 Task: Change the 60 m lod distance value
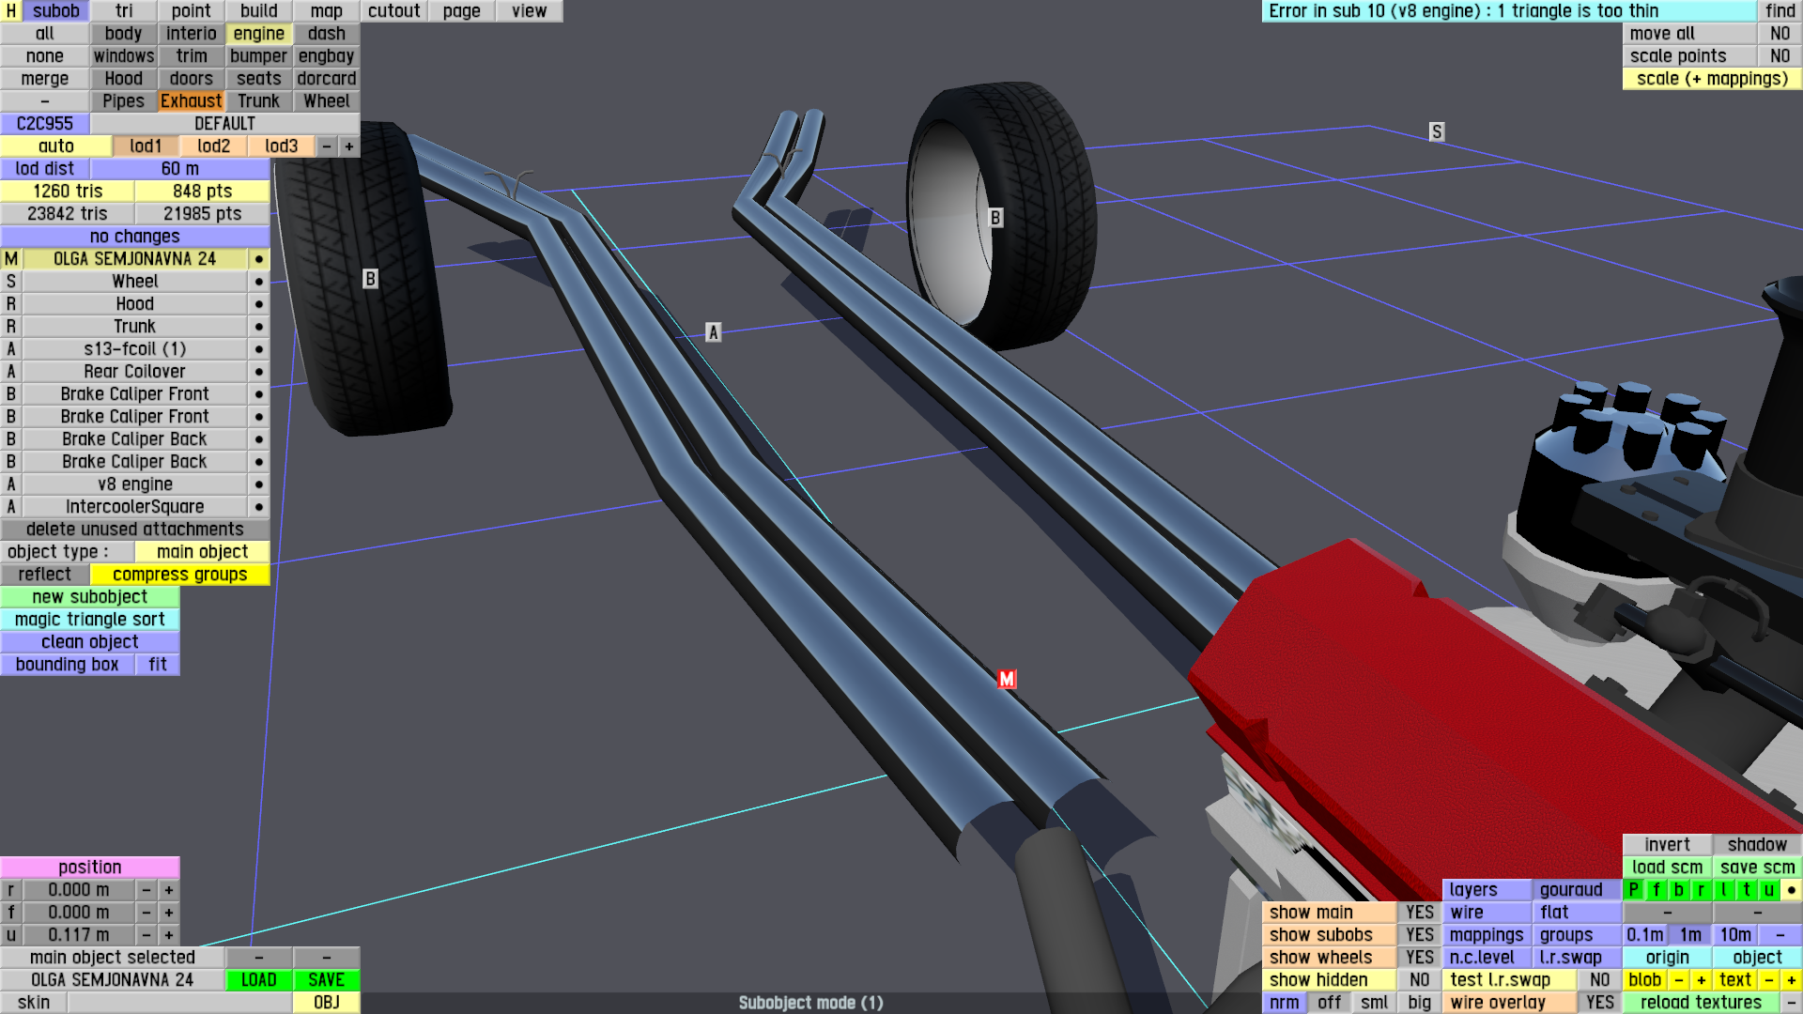click(179, 169)
